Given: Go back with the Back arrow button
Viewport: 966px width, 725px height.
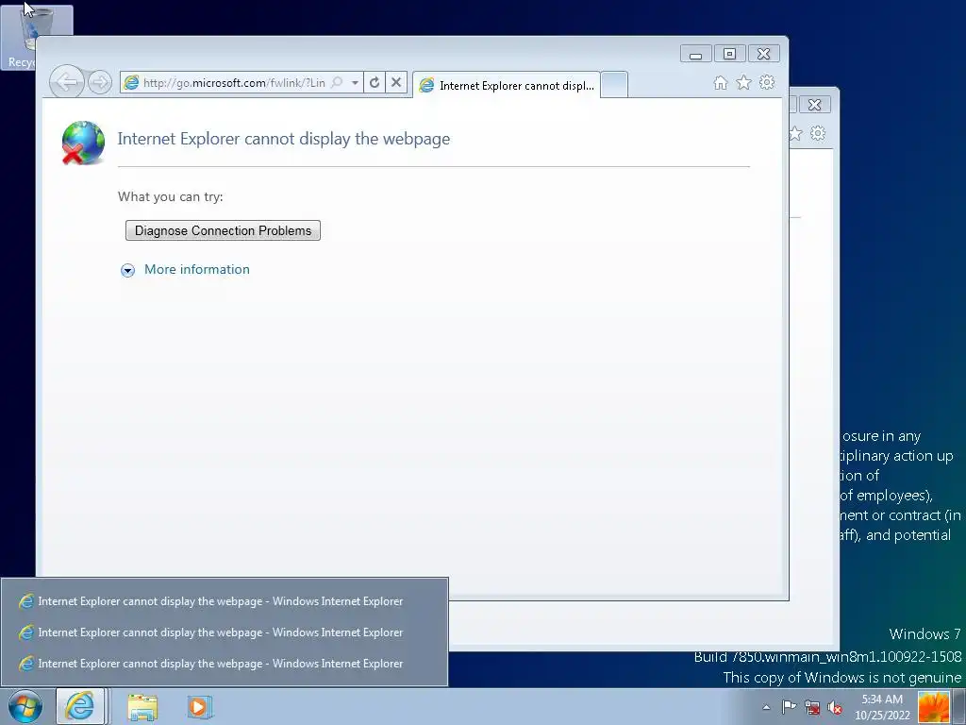Looking at the screenshot, I should point(67,81).
